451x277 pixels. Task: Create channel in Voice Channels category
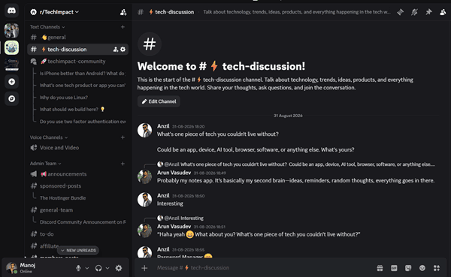[x=123, y=137]
